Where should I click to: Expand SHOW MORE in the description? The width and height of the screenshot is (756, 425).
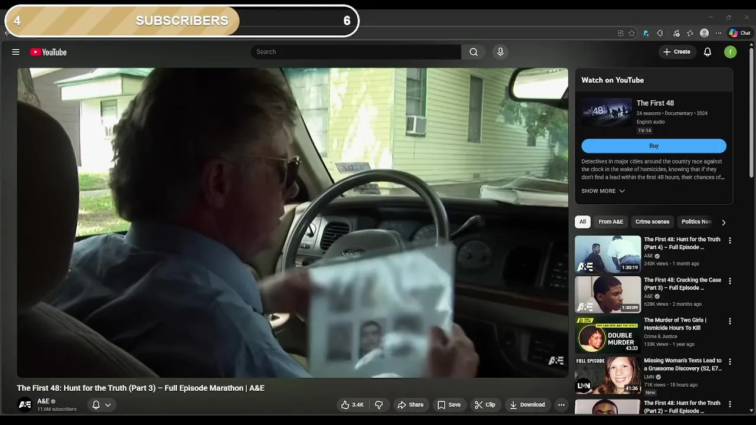(x=603, y=191)
